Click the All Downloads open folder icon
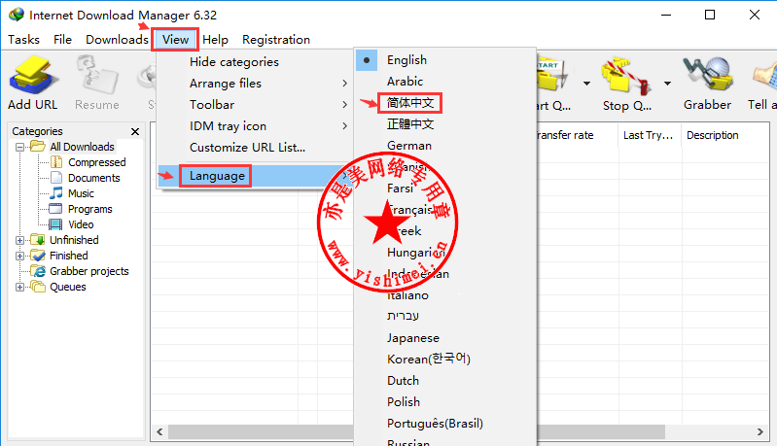This screenshot has height=446, width=777. click(38, 147)
